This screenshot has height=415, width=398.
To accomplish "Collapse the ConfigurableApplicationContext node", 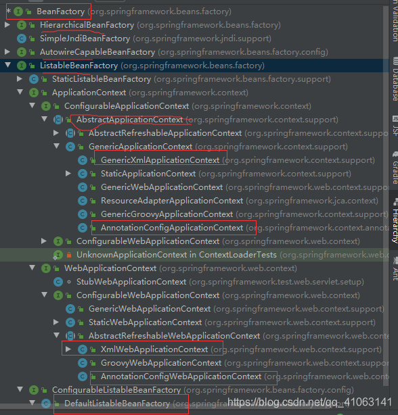I will click(32, 105).
